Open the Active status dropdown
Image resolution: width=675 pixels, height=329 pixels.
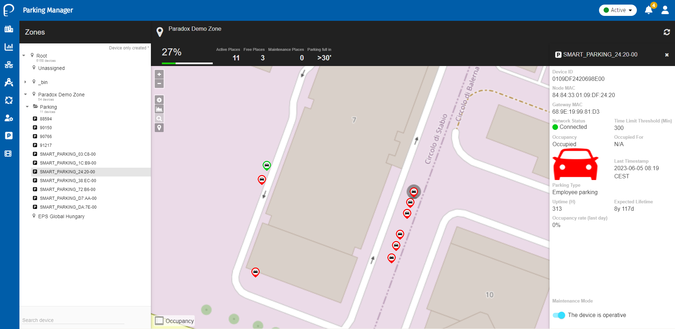point(617,10)
